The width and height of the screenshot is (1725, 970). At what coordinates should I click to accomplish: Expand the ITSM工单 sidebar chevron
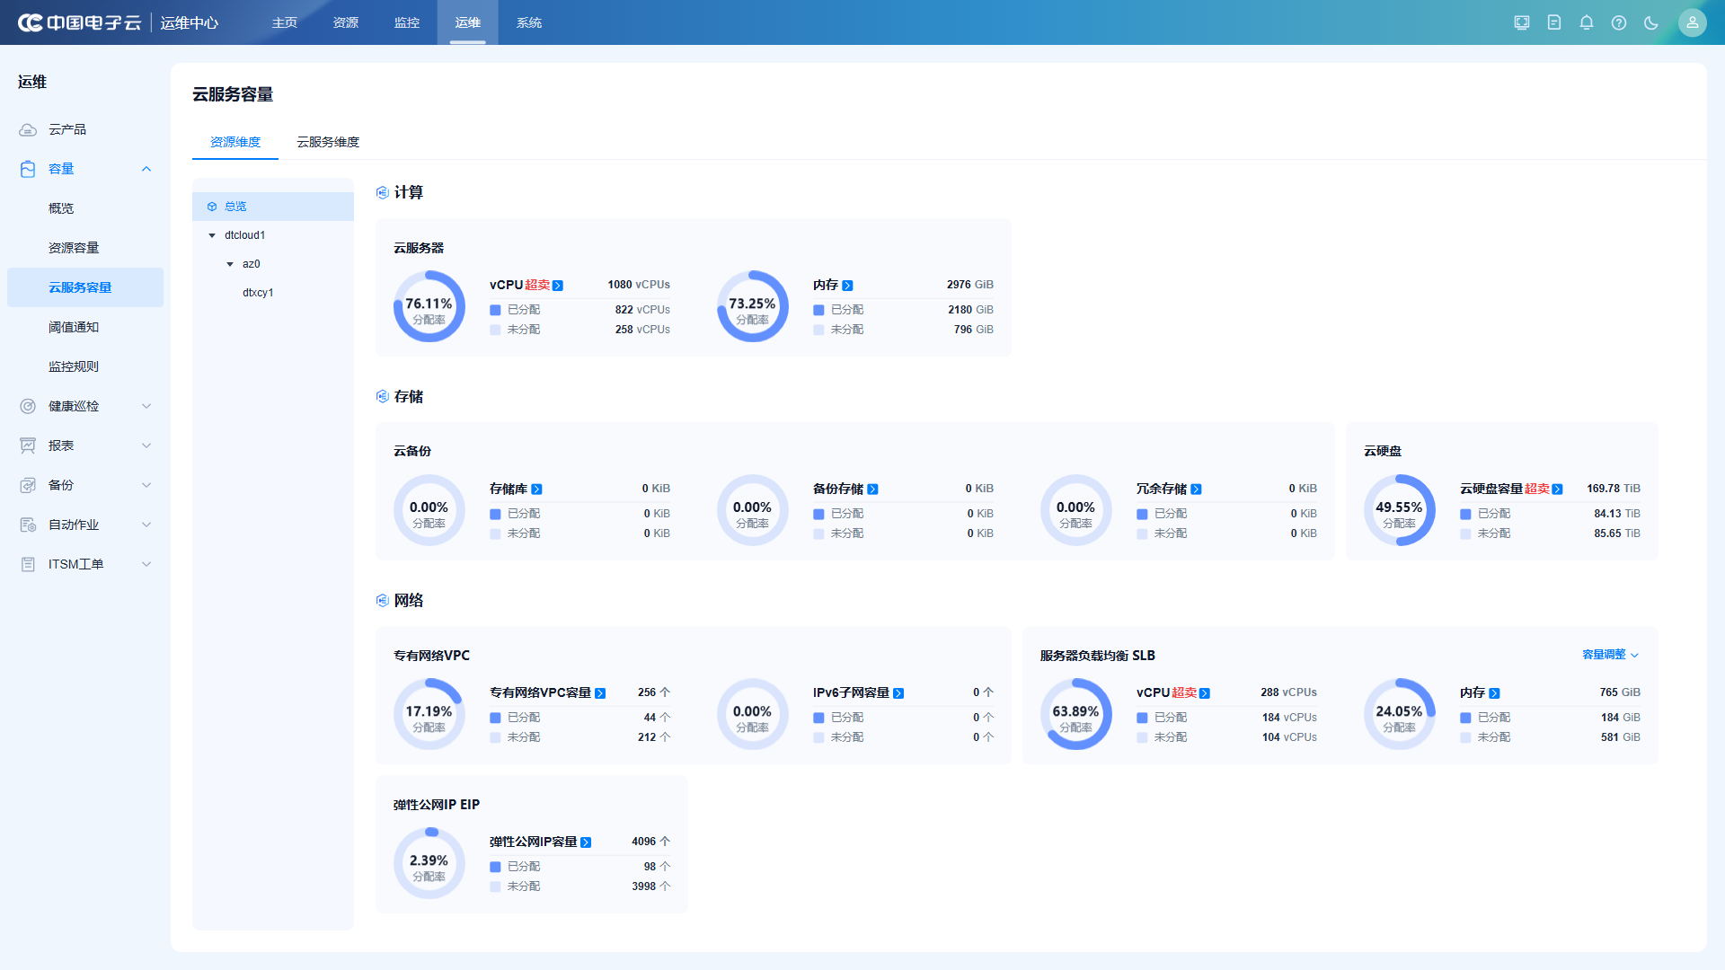pos(146,564)
